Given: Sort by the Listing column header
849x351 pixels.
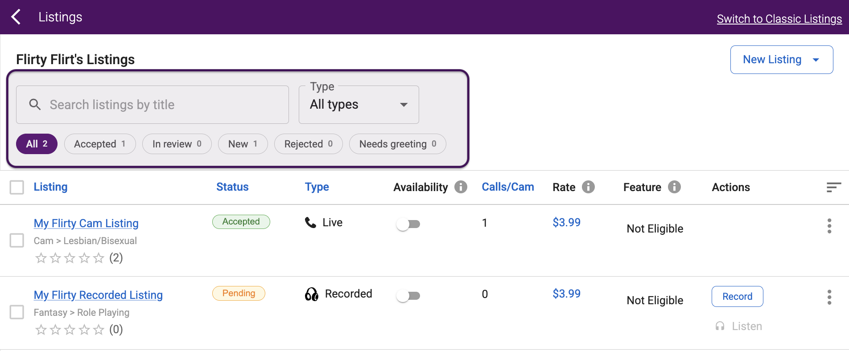Looking at the screenshot, I should pos(51,187).
